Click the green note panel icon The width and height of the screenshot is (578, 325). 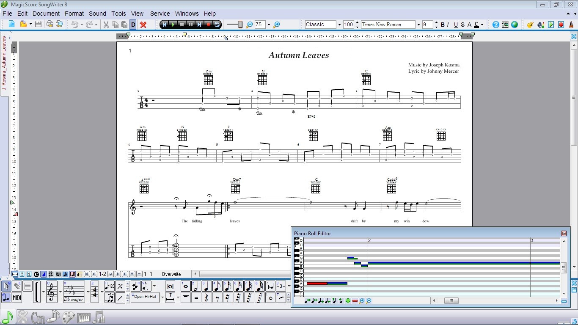point(7,317)
